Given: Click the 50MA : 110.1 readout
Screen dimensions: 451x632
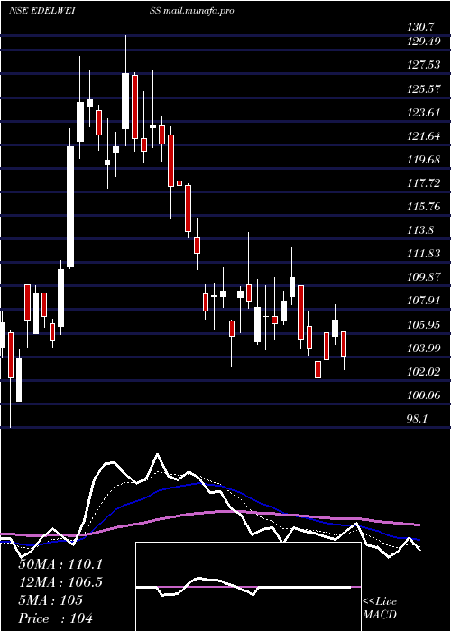Looking at the screenshot, I should click(60, 564).
